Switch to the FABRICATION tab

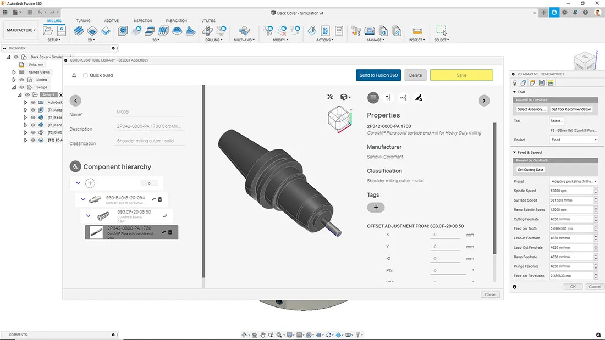pos(177,21)
